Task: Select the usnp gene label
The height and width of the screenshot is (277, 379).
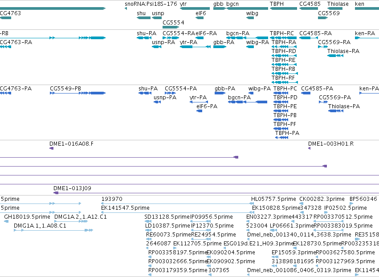Action: click(158, 13)
